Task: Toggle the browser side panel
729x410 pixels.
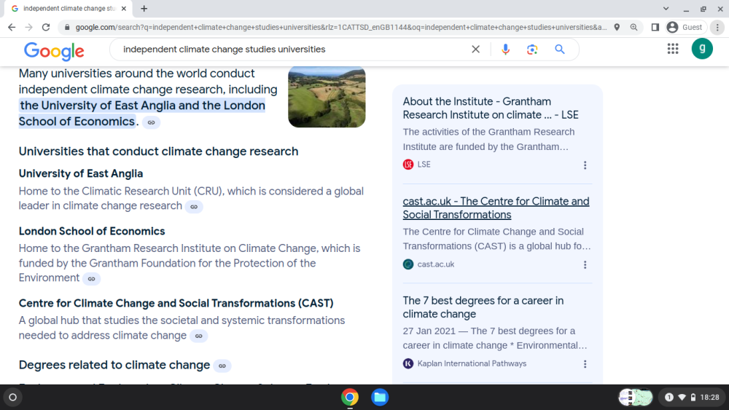Action: 655,28
